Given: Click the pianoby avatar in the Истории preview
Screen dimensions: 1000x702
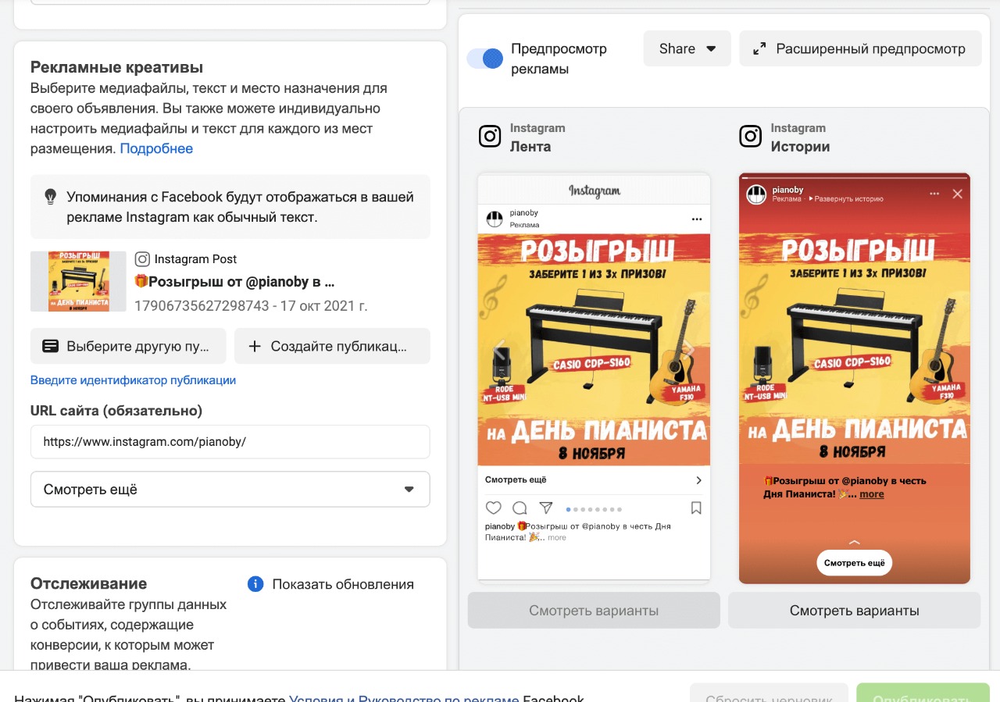Looking at the screenshot, I should pos(755,194).
